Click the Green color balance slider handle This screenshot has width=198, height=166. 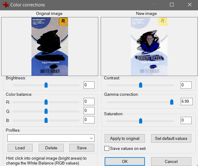pyautogui.click(x=46, y=111)
